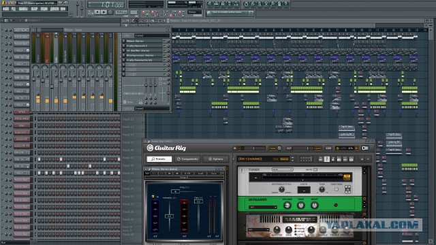This screenshot has height=245, width=436.
Task: Switch to Presets tab in Guitar Rig
Action: point(159,159)
